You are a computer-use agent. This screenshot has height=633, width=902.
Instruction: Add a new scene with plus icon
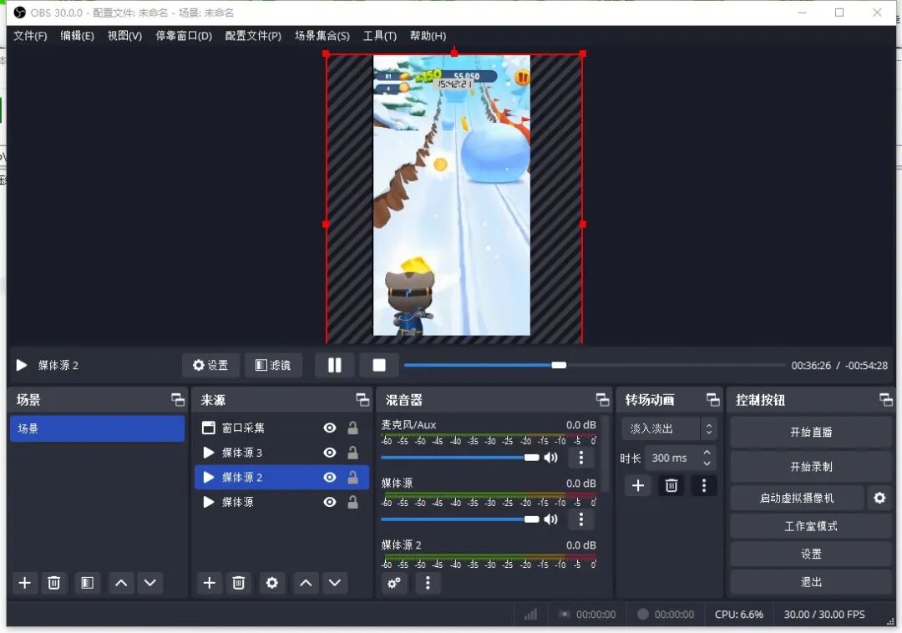[x=25, y=583]
